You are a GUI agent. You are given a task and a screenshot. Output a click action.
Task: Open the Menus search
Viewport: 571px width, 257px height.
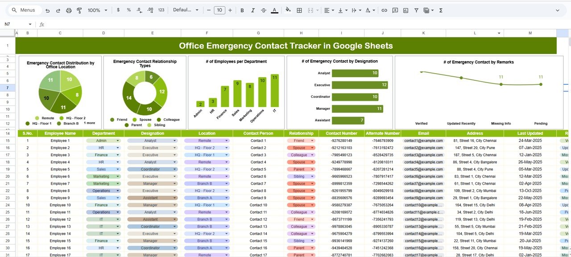pos(24,10)
